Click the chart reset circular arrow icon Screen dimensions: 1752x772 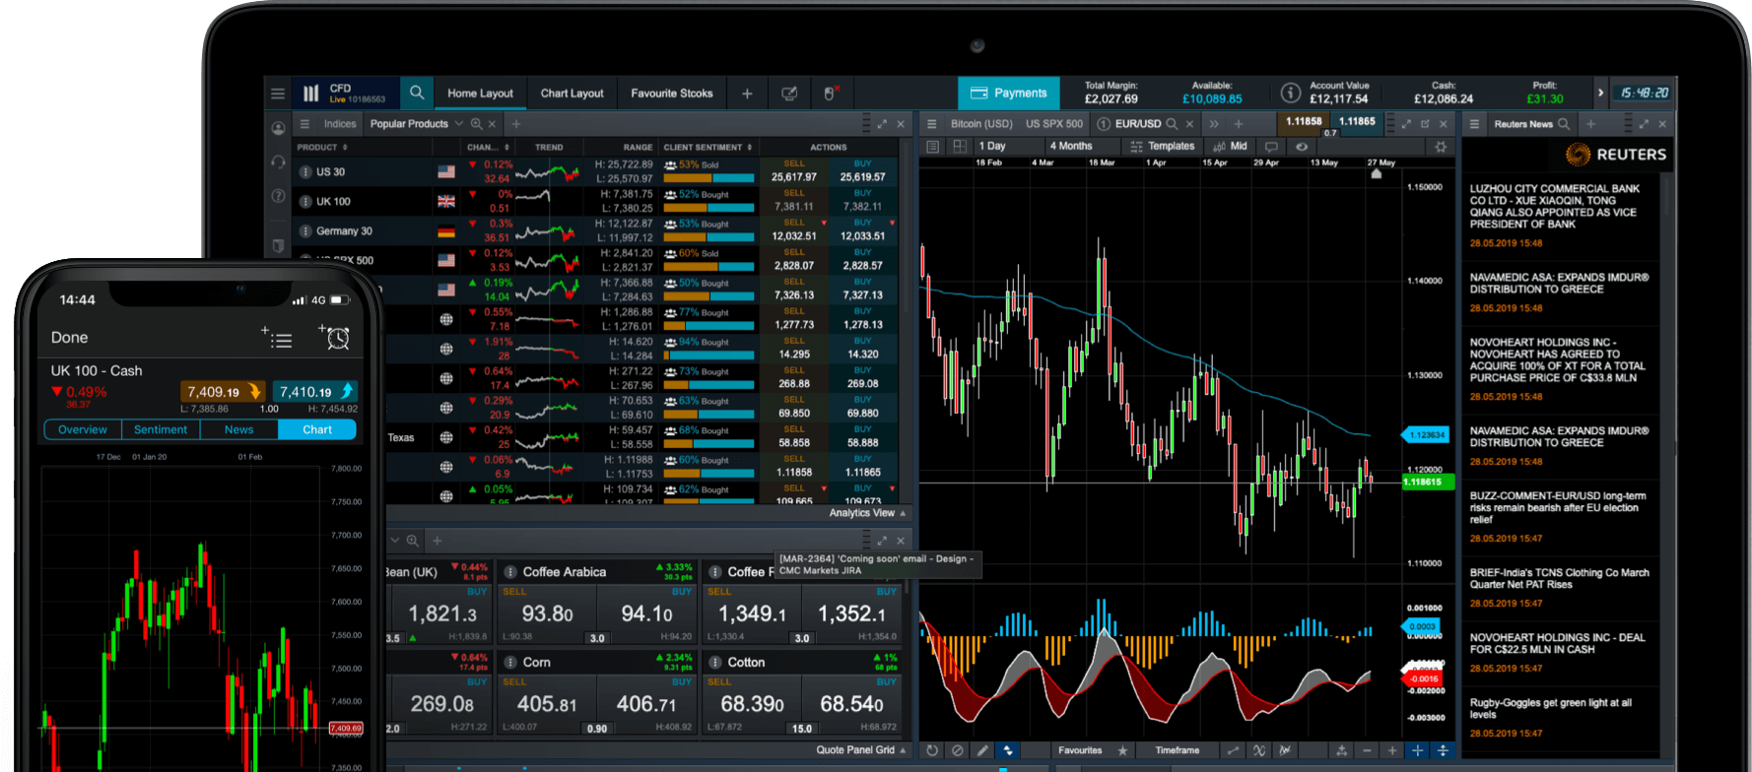(932, 750)
